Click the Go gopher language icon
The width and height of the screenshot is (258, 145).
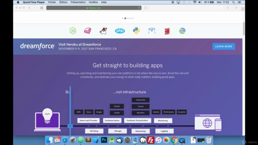click(152, 31)
